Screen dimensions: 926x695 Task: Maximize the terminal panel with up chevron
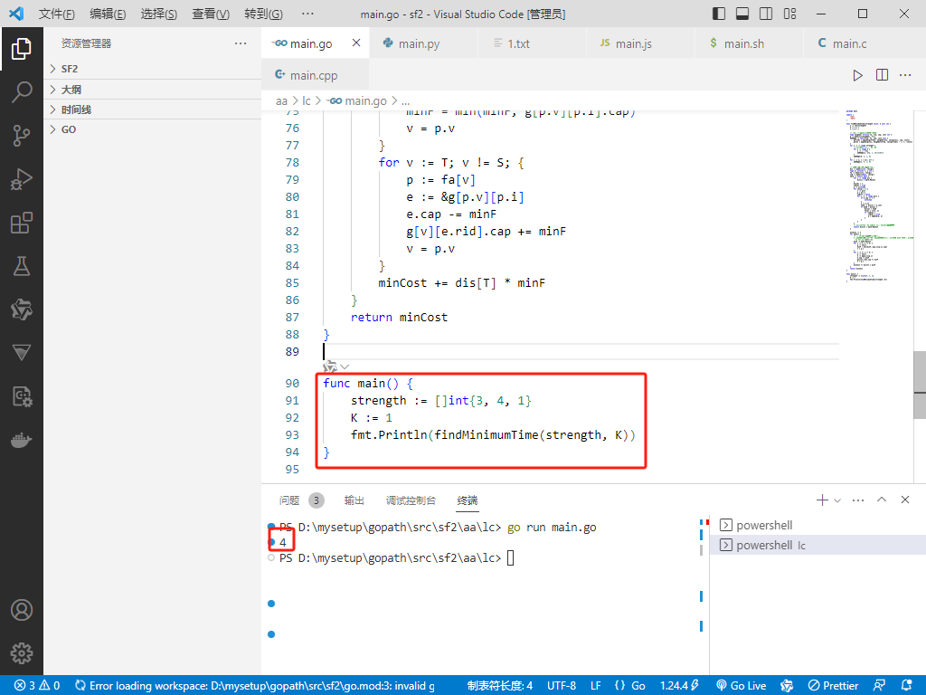pos(882,500)
